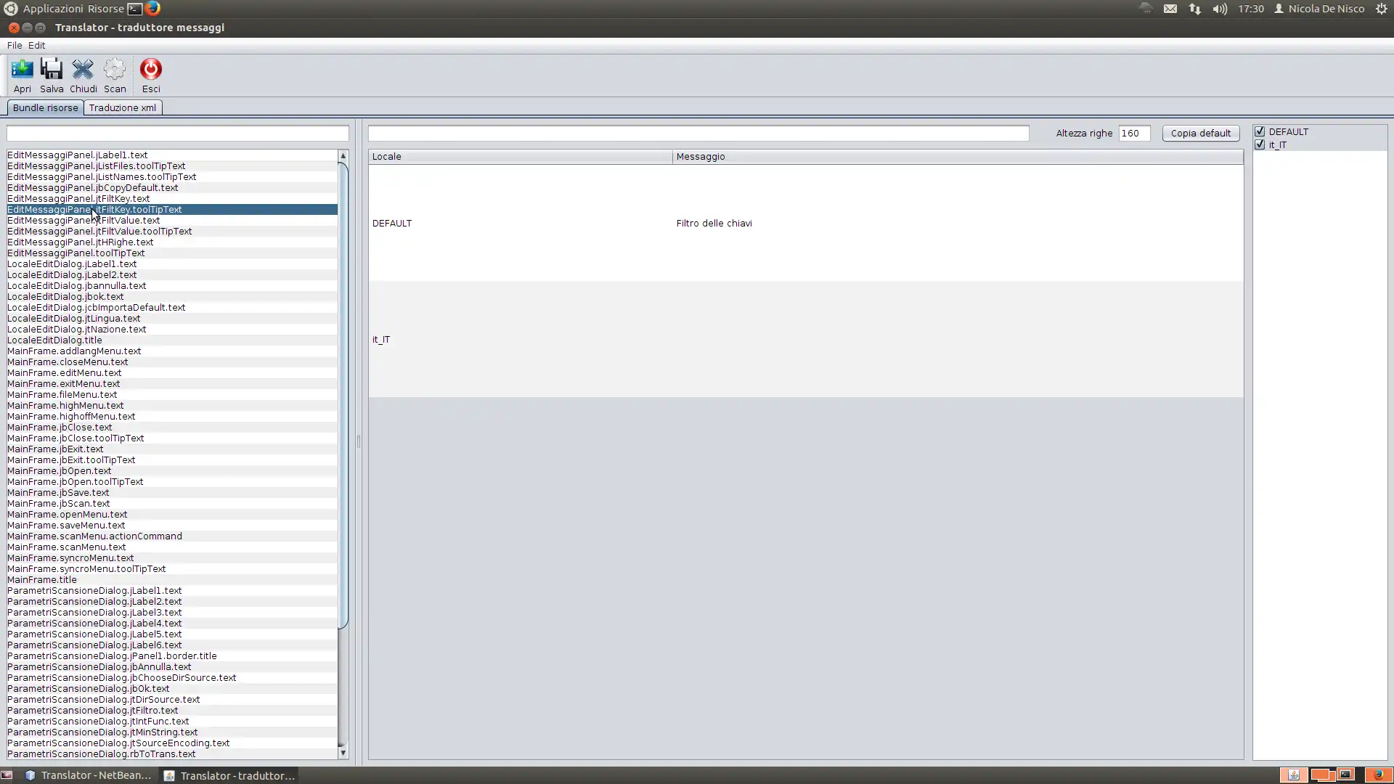The image size is (1394, 784).
Task: Click the Firefox browser icon in taskbar
Action: (x=153, y=9)
